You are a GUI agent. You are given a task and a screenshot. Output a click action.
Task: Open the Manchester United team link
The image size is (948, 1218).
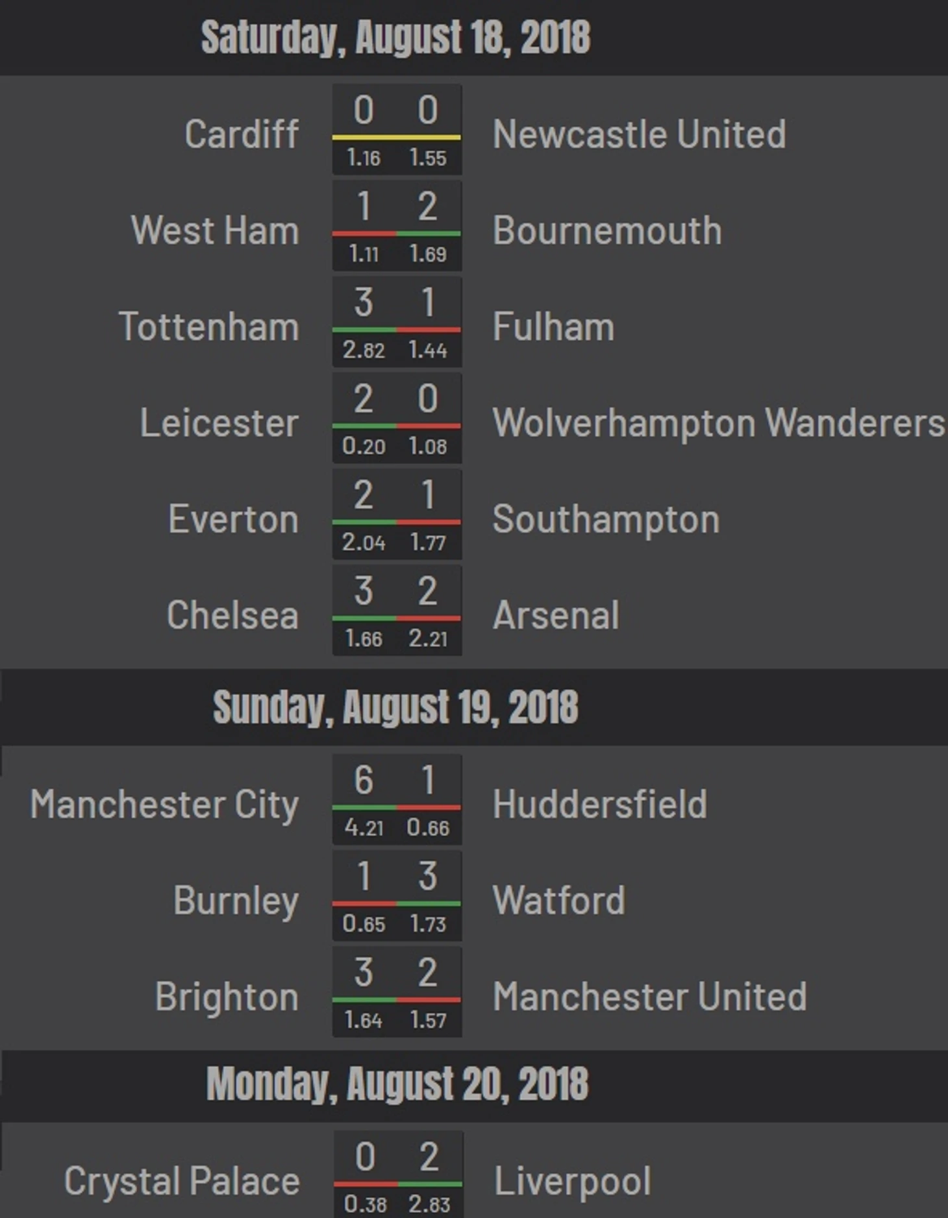click(649, 997)
